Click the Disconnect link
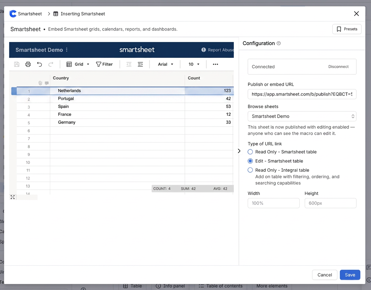The image size is (371, 290). tap(338, 67)
